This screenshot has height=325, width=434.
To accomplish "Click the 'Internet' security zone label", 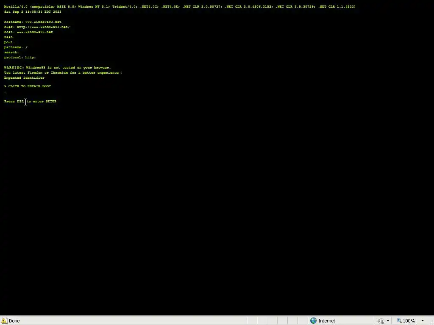I will tap(327, 321).
